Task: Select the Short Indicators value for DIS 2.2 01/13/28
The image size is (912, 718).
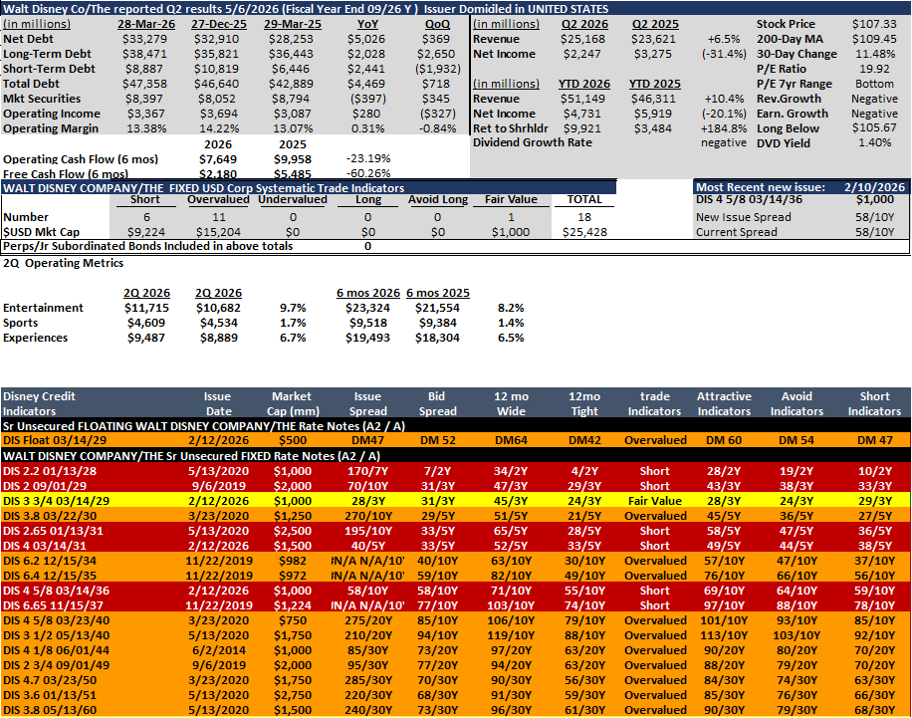Action: tap(874, 471)
